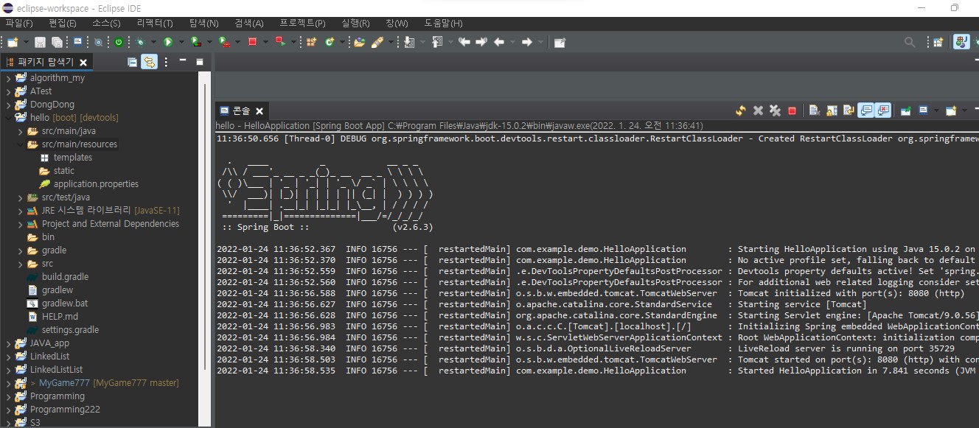Open the 편집(E) menu

tap(63, 23)
